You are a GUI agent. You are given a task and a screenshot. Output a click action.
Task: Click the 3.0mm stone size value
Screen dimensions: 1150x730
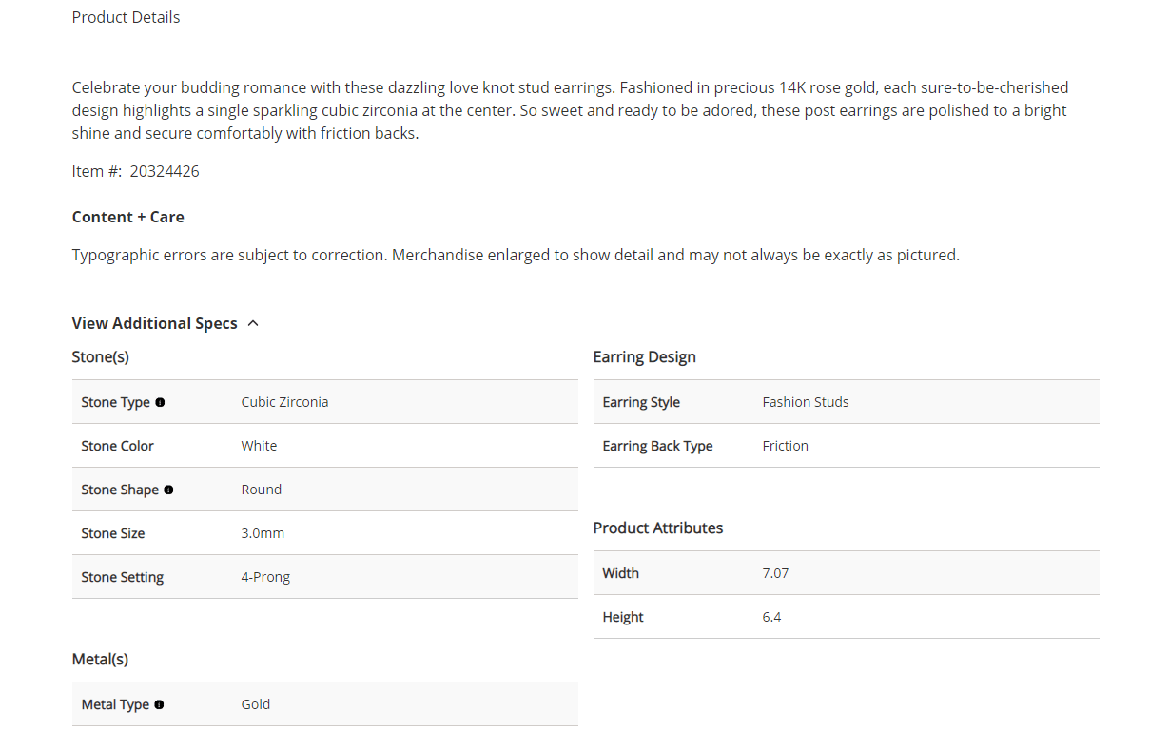click(x=263, y=533)
